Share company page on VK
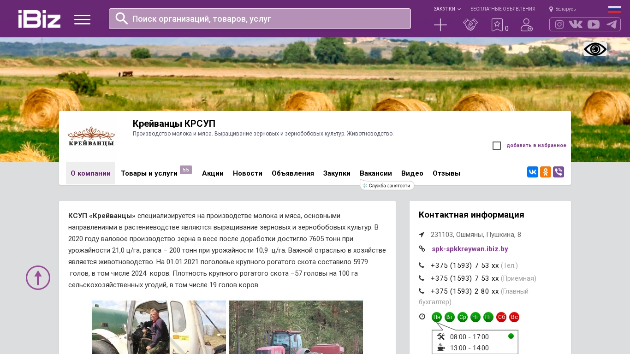Image resolution: width=630 pixels, height=354 pixels. click(533, 172)
